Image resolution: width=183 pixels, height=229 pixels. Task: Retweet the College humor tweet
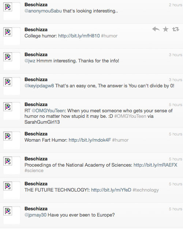coord(176,29)
